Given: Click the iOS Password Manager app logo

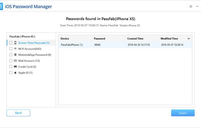Looking at the screenshot, I should pos(1,6).
